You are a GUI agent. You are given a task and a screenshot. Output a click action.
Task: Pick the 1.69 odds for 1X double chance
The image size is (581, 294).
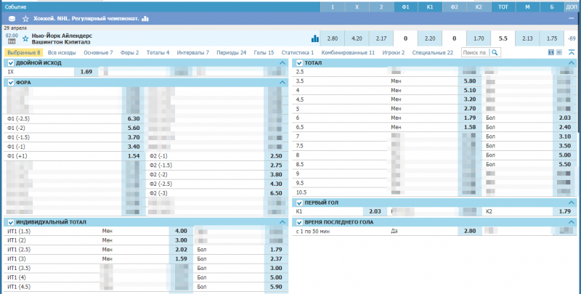tap(86, 73)
